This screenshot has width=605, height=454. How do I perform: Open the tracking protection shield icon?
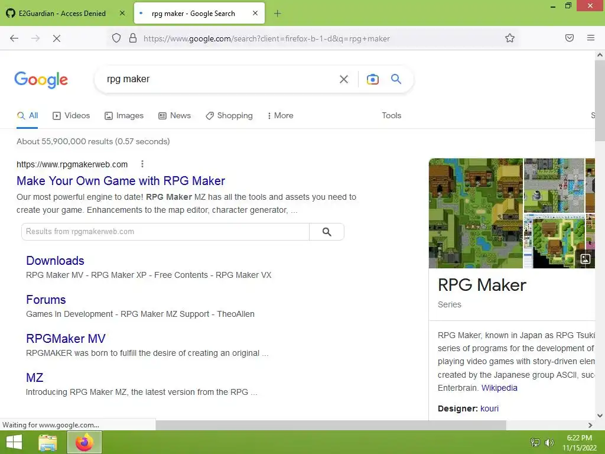click(116, 38)
